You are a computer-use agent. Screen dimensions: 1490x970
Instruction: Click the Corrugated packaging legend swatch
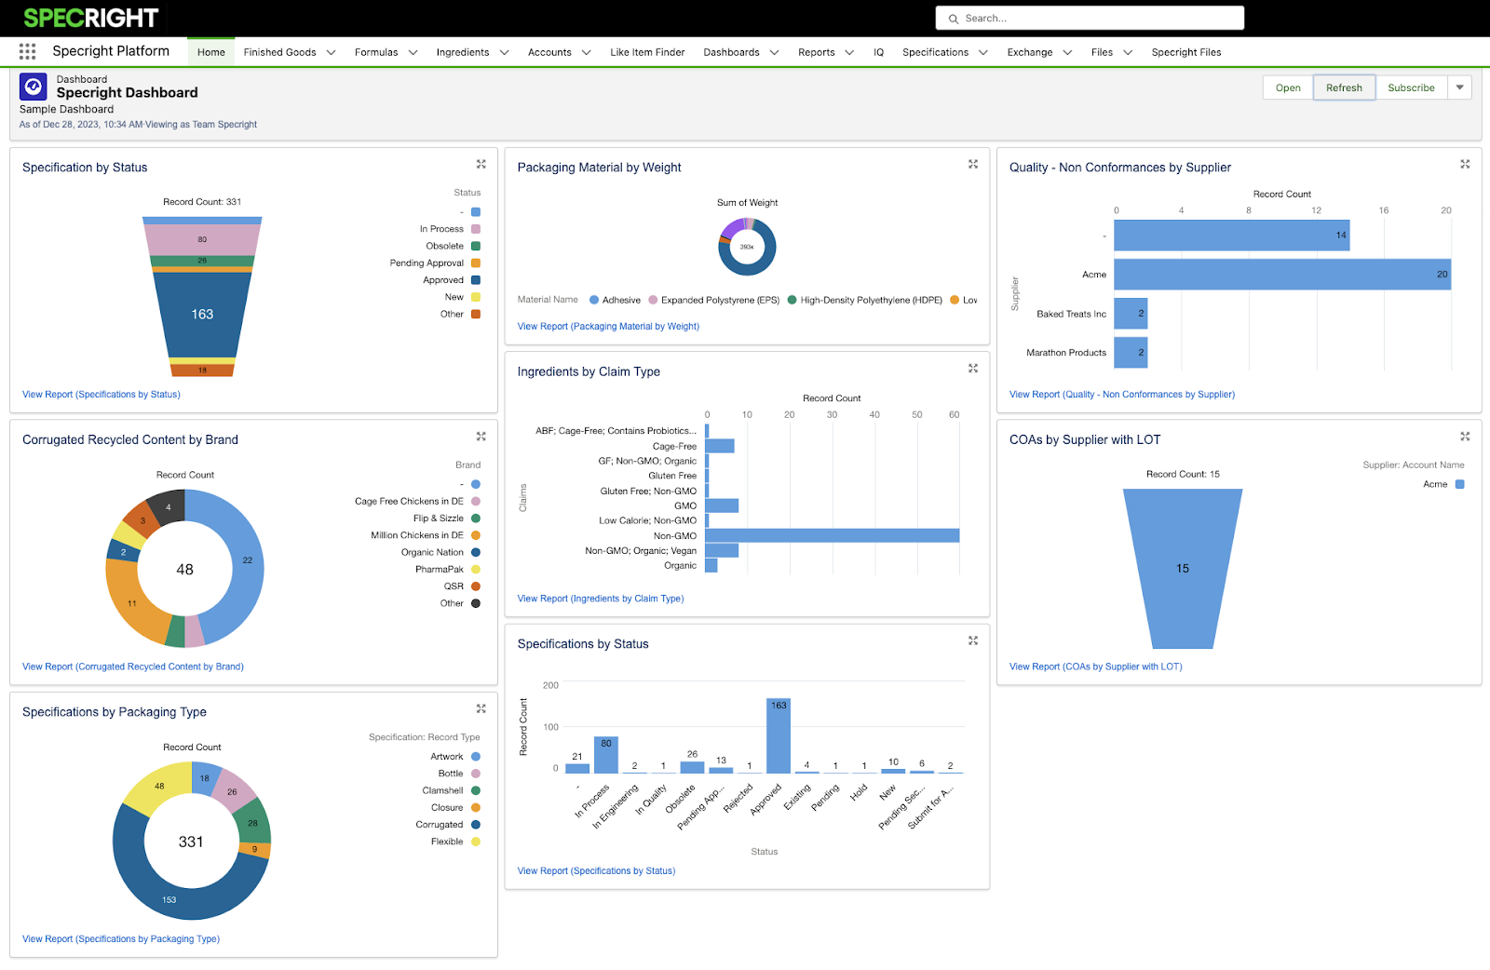[x=476, y=825]
